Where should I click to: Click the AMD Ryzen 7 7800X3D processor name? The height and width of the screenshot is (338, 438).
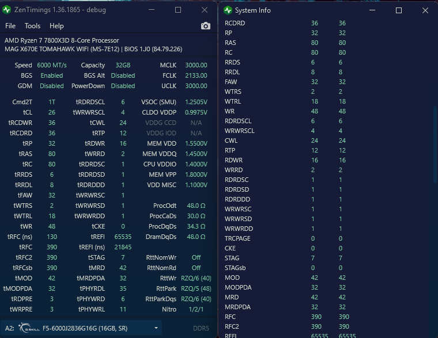[62, 40]
